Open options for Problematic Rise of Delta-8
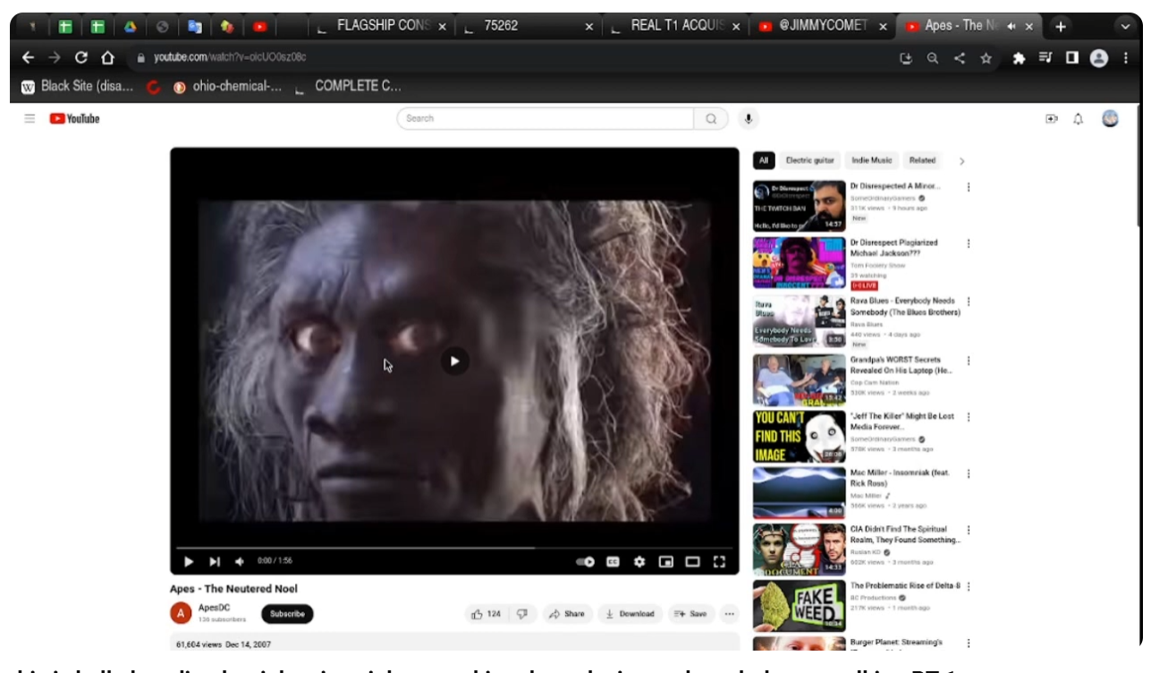The image size is (1151, 673). [x=968, y=586]
